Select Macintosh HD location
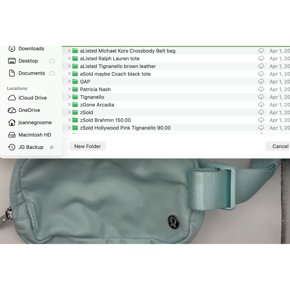The height and width of the screenshot is (290, 290). click(x=30, y=135)
